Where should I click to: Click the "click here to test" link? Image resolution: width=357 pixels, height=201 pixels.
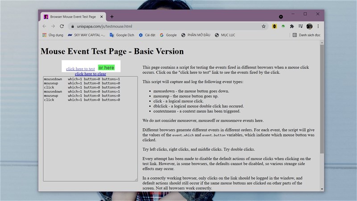(80, 69)
